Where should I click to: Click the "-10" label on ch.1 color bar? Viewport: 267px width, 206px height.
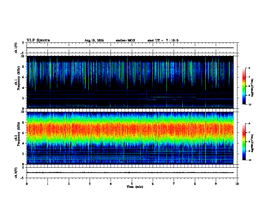pos(249,105)
